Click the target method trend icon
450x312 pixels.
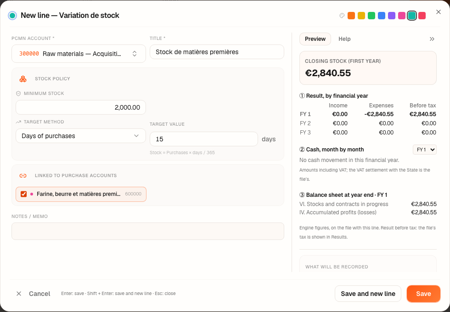tap(18, 122)
